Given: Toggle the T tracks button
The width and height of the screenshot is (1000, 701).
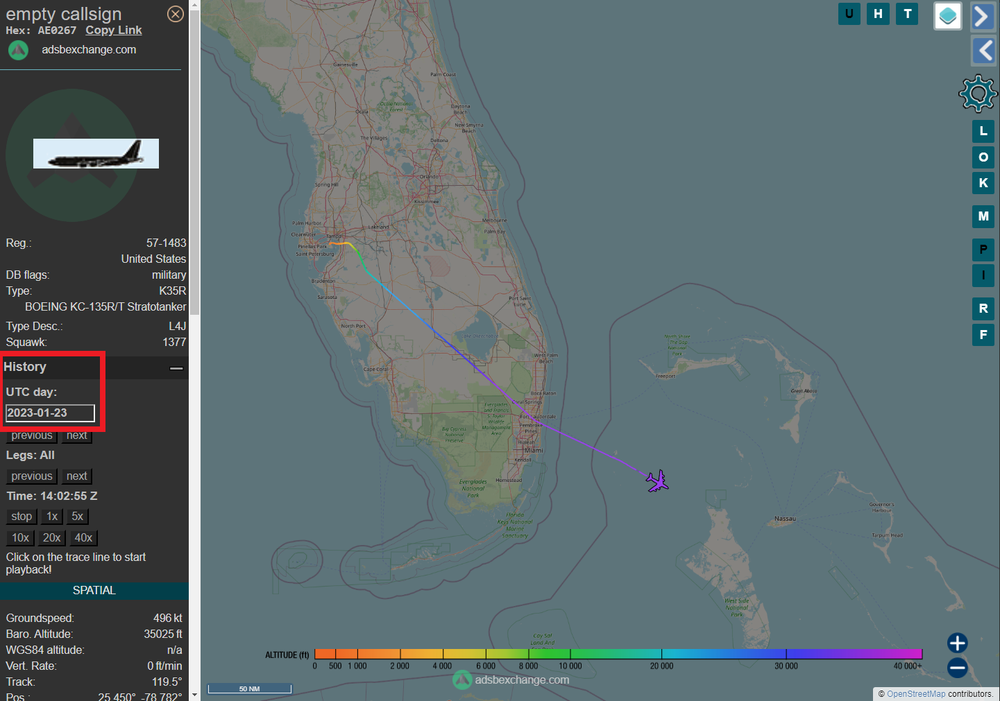Looking at the screenshot, I should pos(907,14).
